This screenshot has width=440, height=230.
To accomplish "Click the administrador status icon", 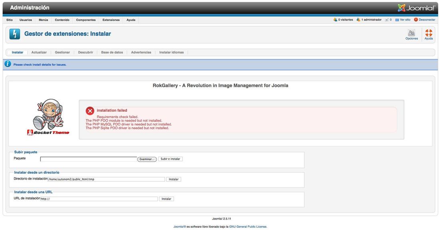I will point(358,20).
